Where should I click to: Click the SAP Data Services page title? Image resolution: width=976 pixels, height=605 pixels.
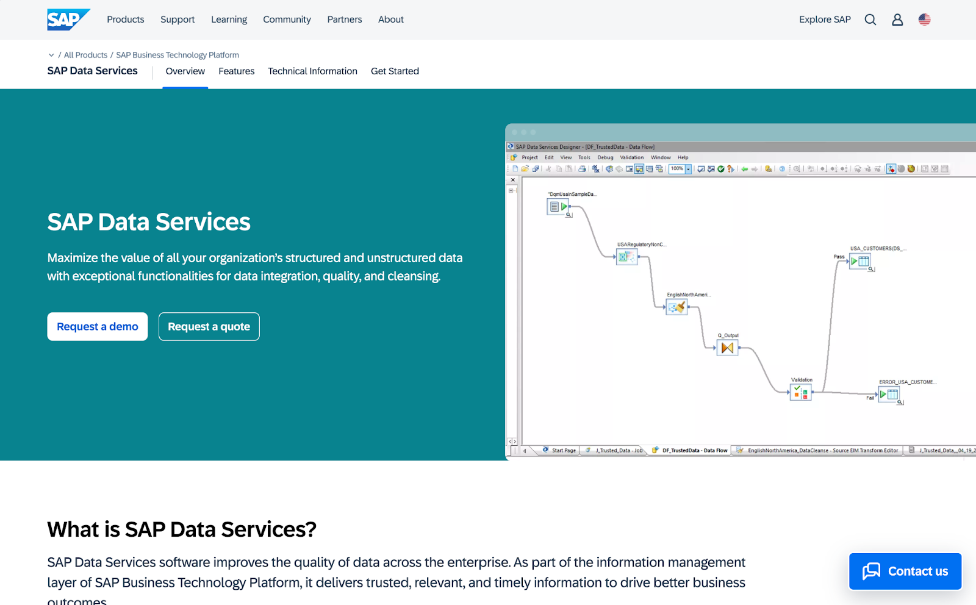click(x=149, y=222)
